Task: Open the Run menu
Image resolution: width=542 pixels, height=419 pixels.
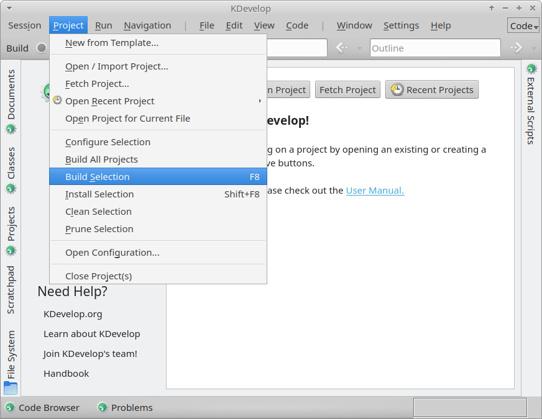Action: click(103, 25)
